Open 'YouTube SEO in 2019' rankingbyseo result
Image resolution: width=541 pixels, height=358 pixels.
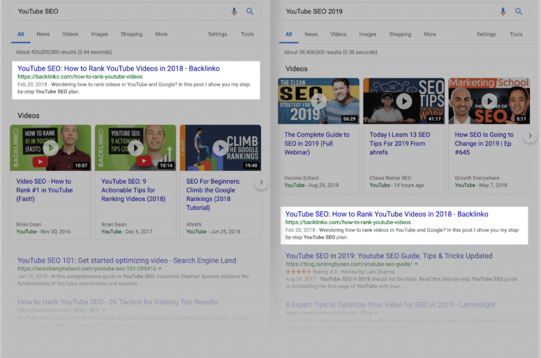click(x=389, y=256)
